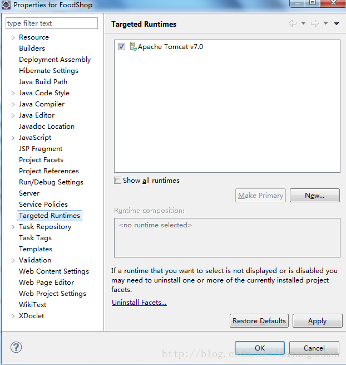
Task: Select the XDoclet item
Action: (32, 316)
